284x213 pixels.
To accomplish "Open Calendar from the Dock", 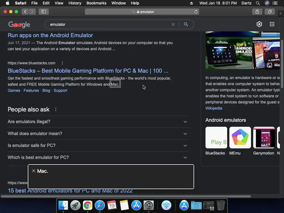I will [112, 206].
